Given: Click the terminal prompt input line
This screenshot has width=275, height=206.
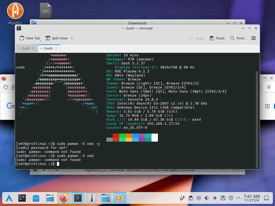Looking at the screenshot, I should tap(58, 164).
